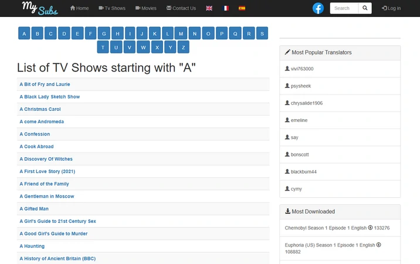
Task: Select letter C button
Action: [x=50, y=33]
